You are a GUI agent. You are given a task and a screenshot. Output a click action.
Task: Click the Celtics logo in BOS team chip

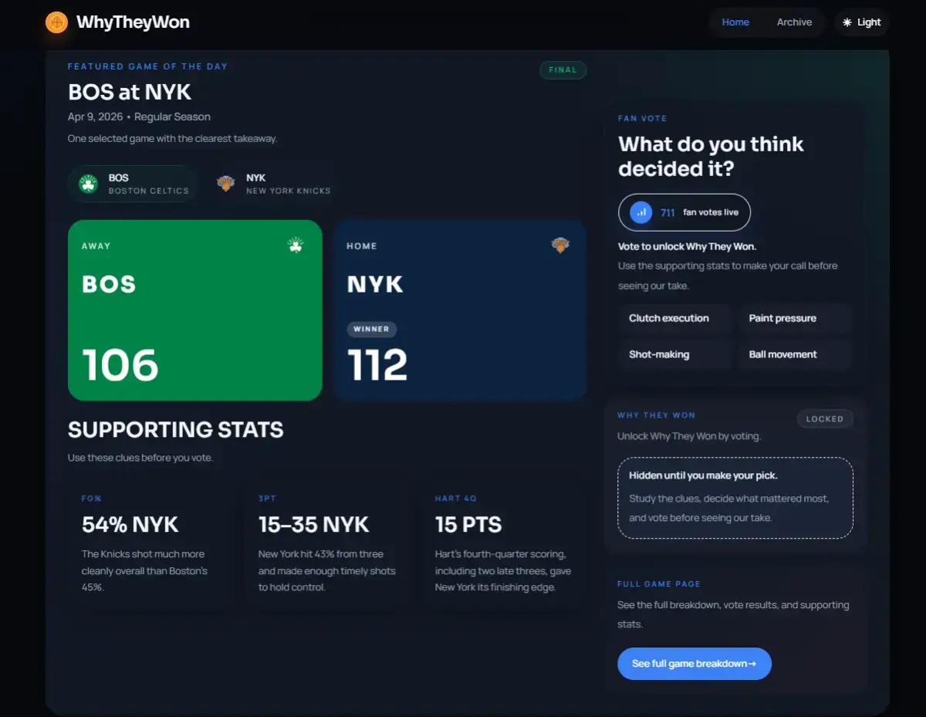[x=88, y=184]
